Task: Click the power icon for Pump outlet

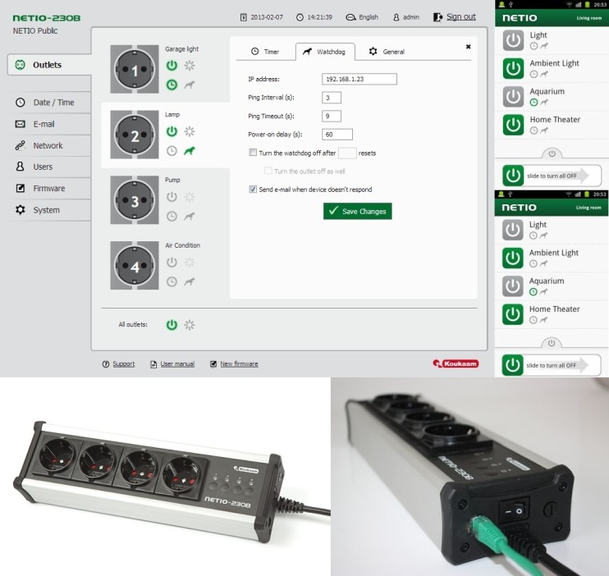Action: coord(172,197)
